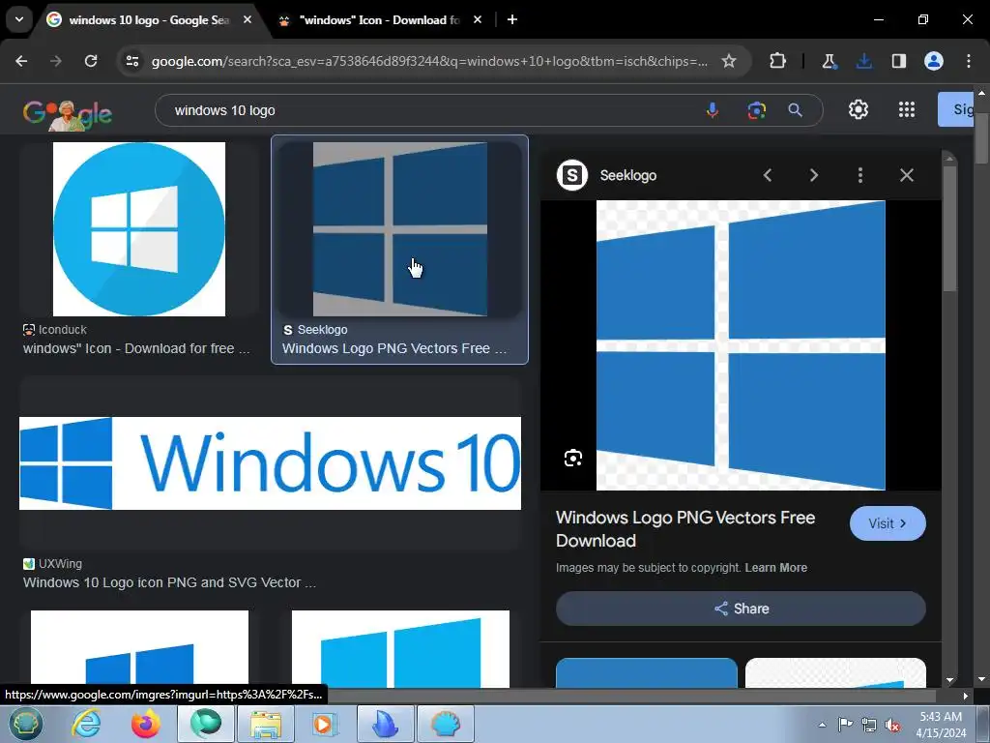Open preview panel more options menu
The height and width of the screenshot is (743, 990).
(x=859, y=175)
